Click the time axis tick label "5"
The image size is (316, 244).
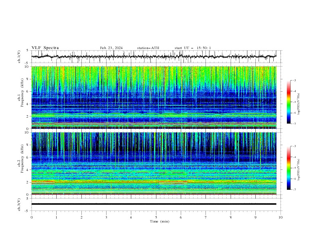(x=156, y=217)
